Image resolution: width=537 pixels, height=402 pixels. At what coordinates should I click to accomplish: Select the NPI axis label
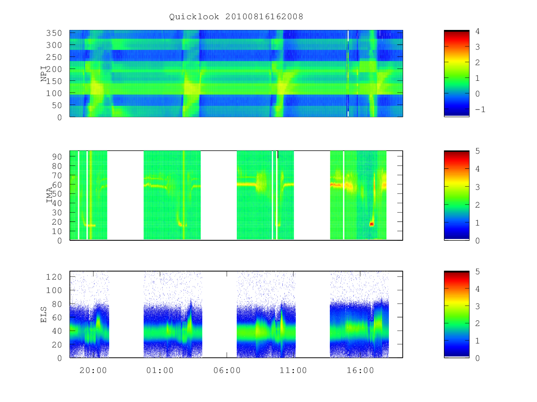(x=44, y=74)
